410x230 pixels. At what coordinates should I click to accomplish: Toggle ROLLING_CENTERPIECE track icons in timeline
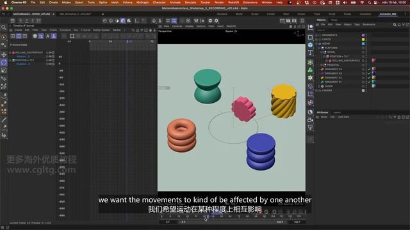pyautogui.click(x=50, y=52)
